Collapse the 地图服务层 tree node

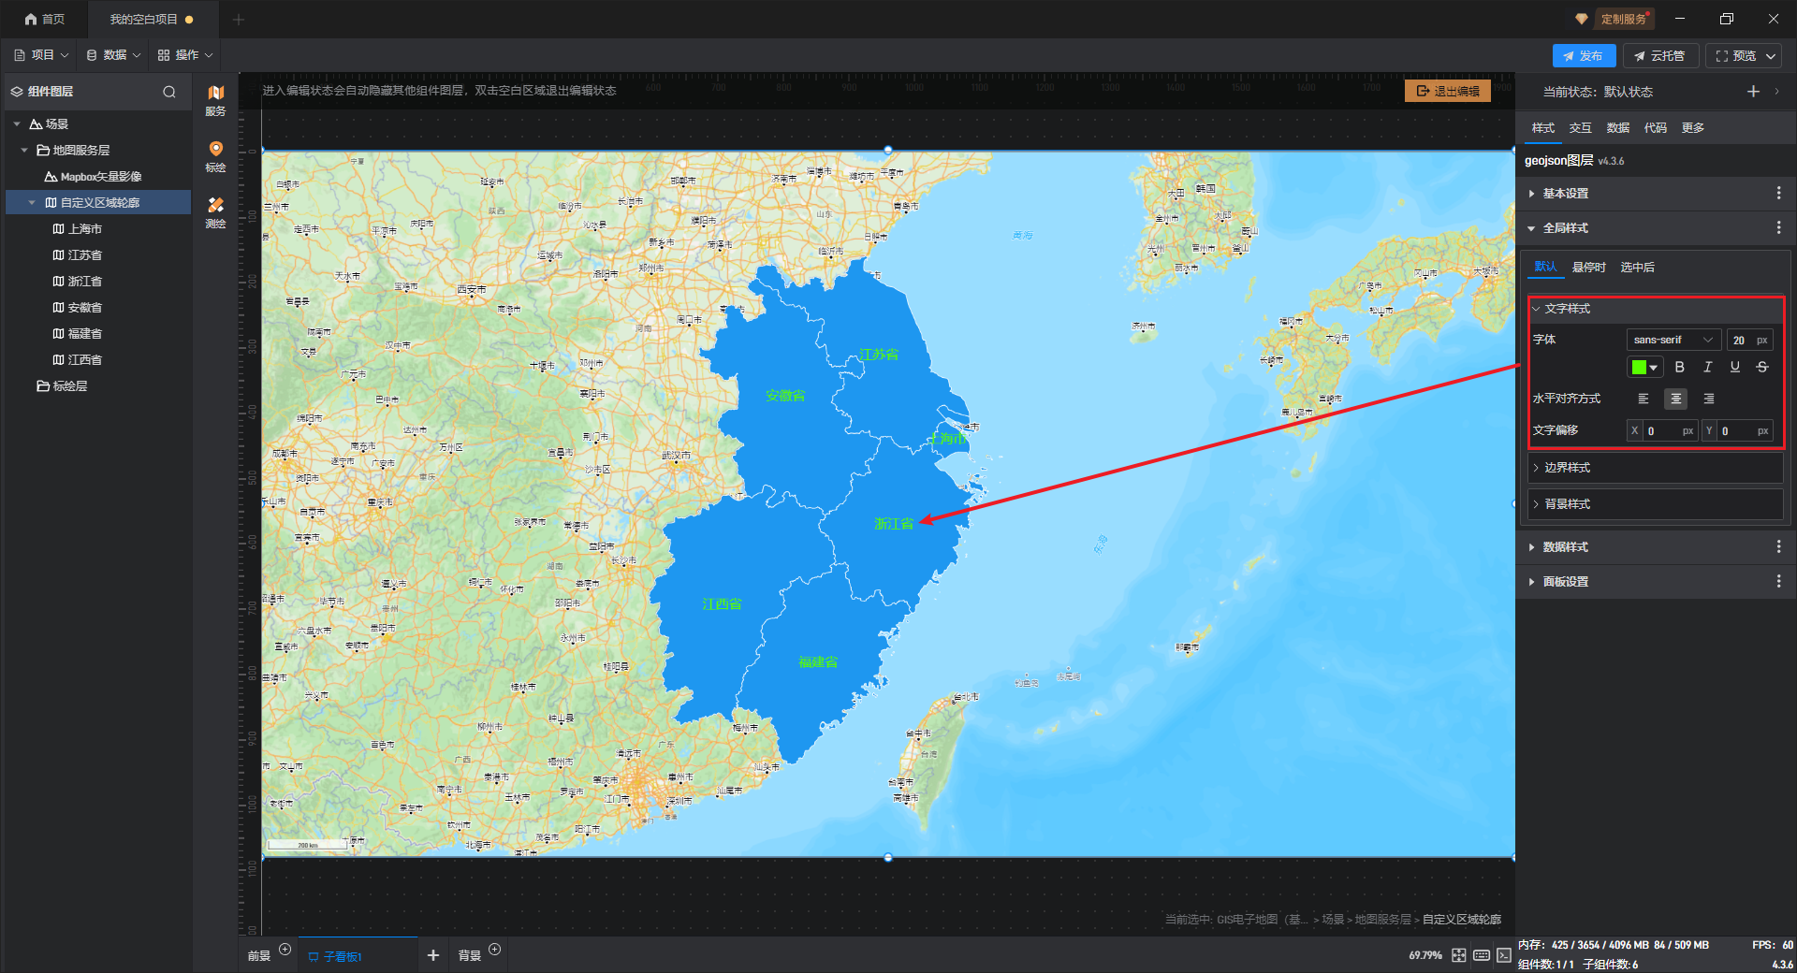tap(24, 150)
